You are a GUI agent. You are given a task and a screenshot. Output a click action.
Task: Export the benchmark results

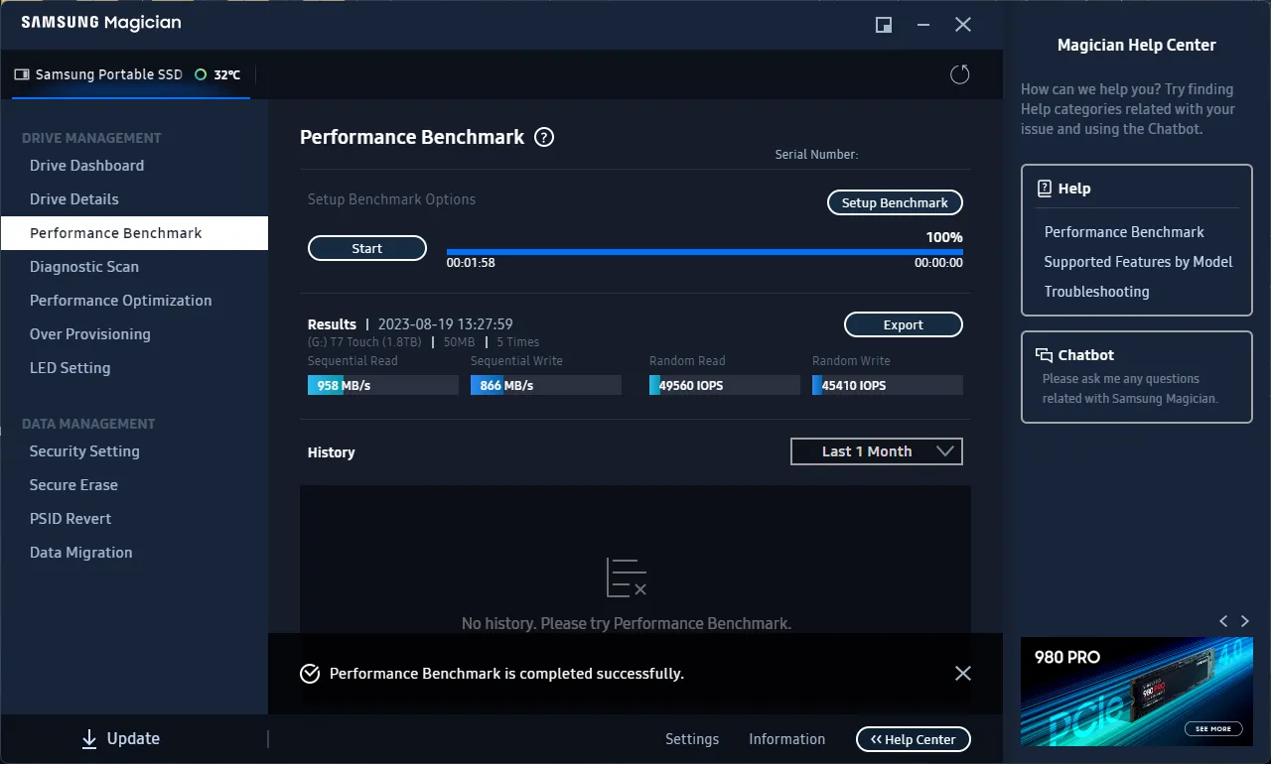(904, 324)
